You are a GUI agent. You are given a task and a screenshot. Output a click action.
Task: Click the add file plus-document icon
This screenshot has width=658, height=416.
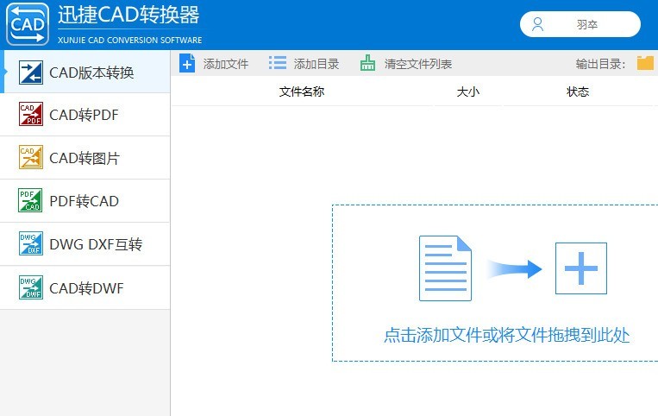187,64
